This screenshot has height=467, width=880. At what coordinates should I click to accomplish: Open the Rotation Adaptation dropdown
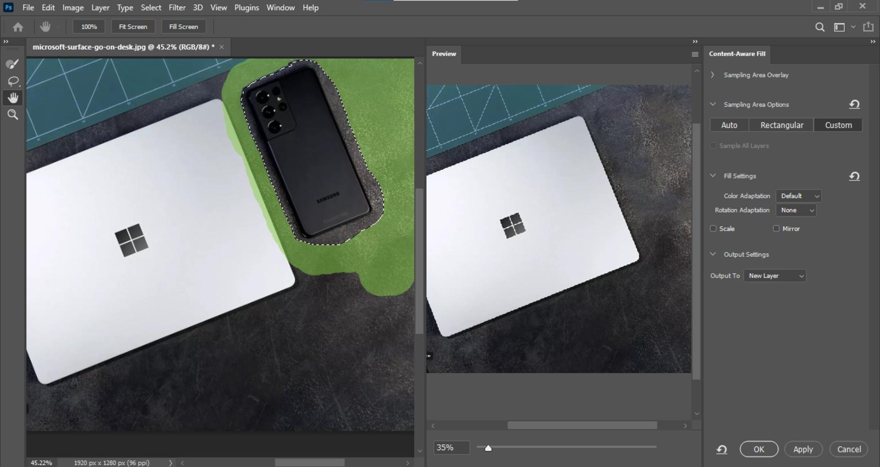(796, 210)
